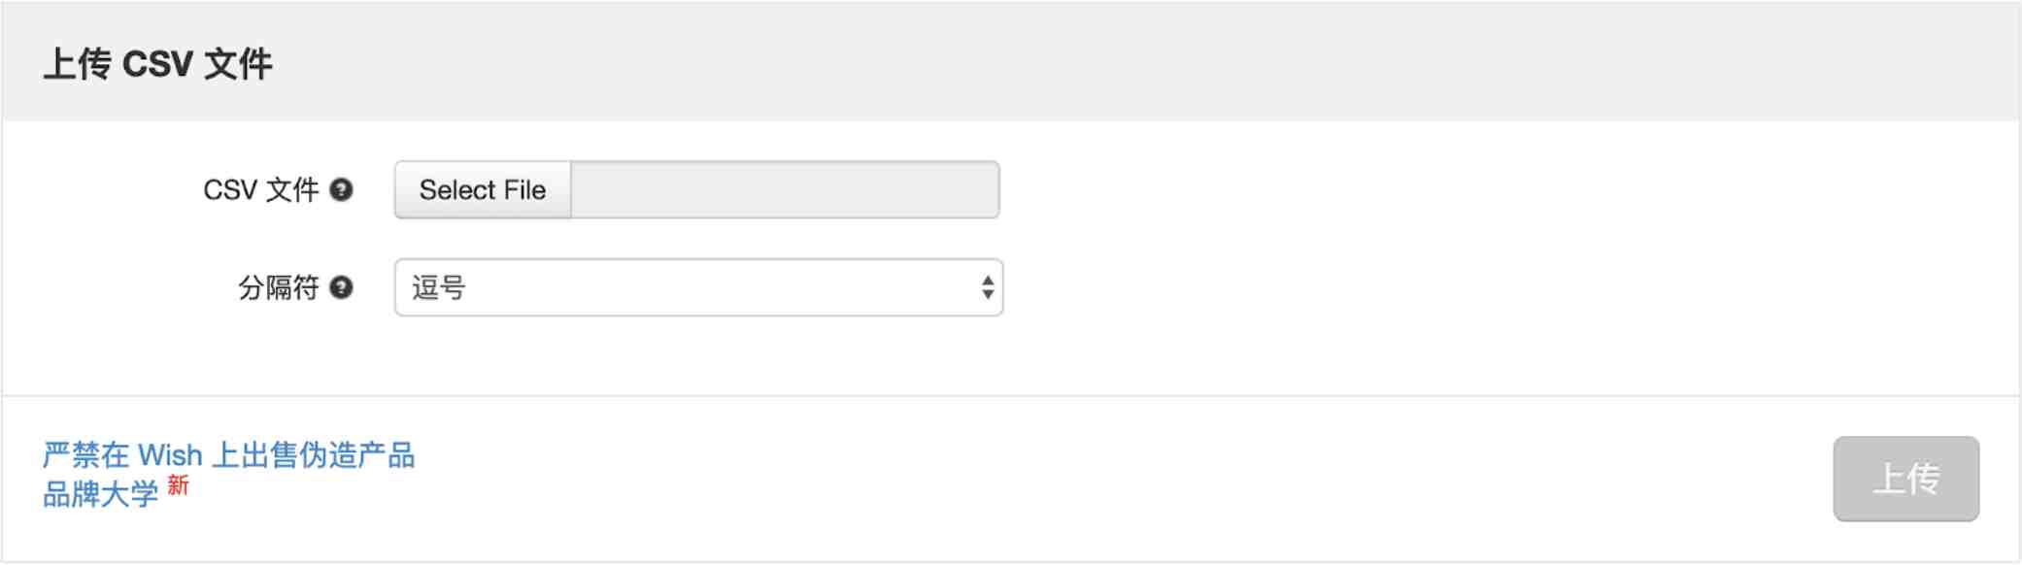The width and height of the screenshot is (2022, 565).
Task: Click the word Wish in the footer link
Action: point(170,454)
